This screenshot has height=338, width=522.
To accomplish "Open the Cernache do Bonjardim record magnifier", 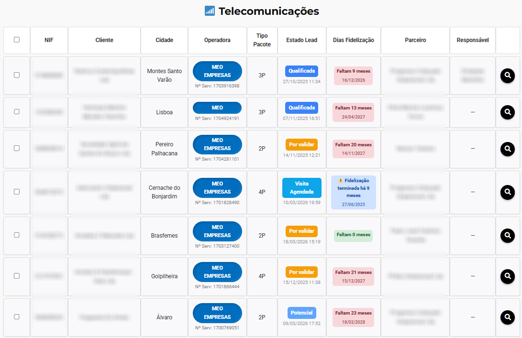I will (508, 192).
